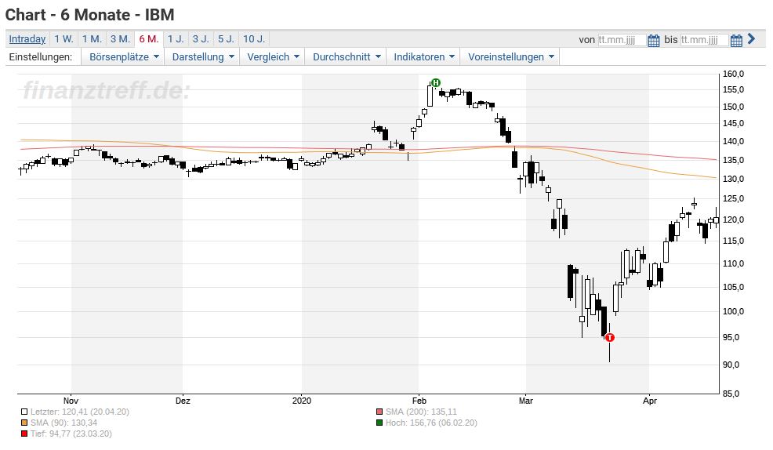Open the Börsenplätze dropdown
The height and width of the screenshot is (450, 773).
coord(123,56)
